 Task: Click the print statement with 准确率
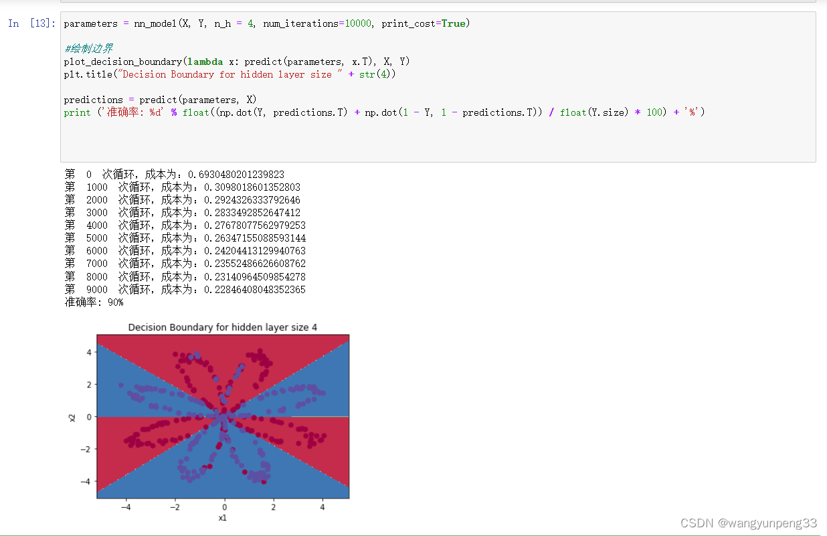384,112
